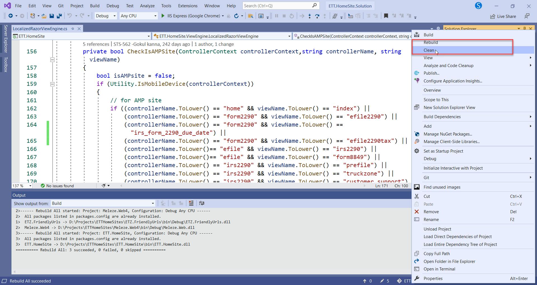This screenshot has width=537, height=285.
Task: Click Rebuild All succeeded status bar text
Action: click(30, 281)
